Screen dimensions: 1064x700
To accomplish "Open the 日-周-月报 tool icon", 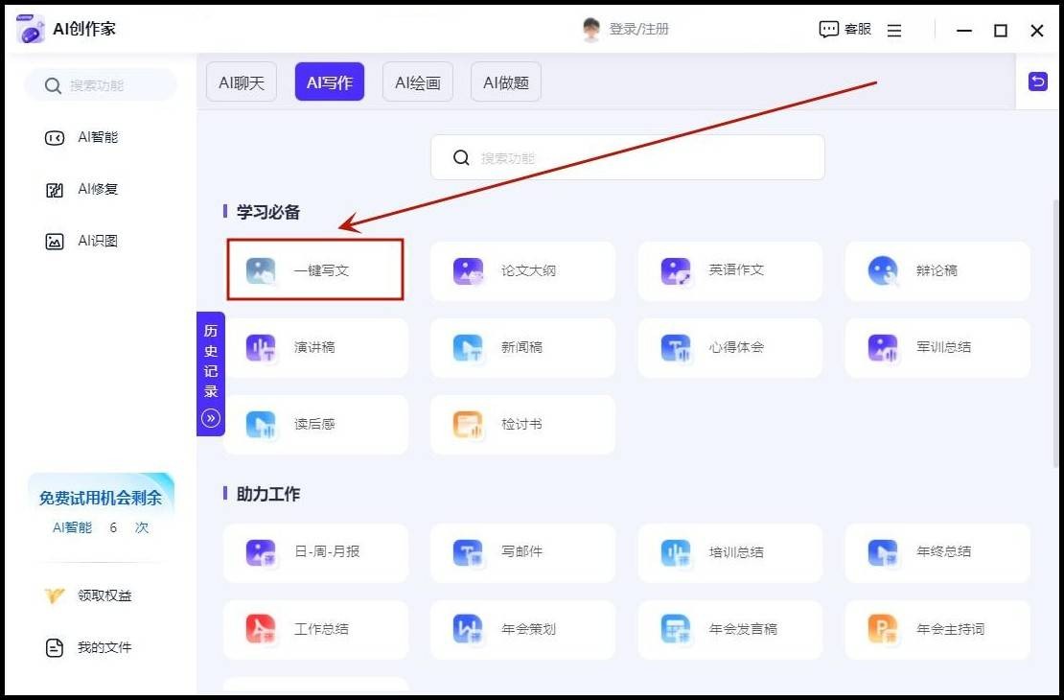I will (261, 552).
